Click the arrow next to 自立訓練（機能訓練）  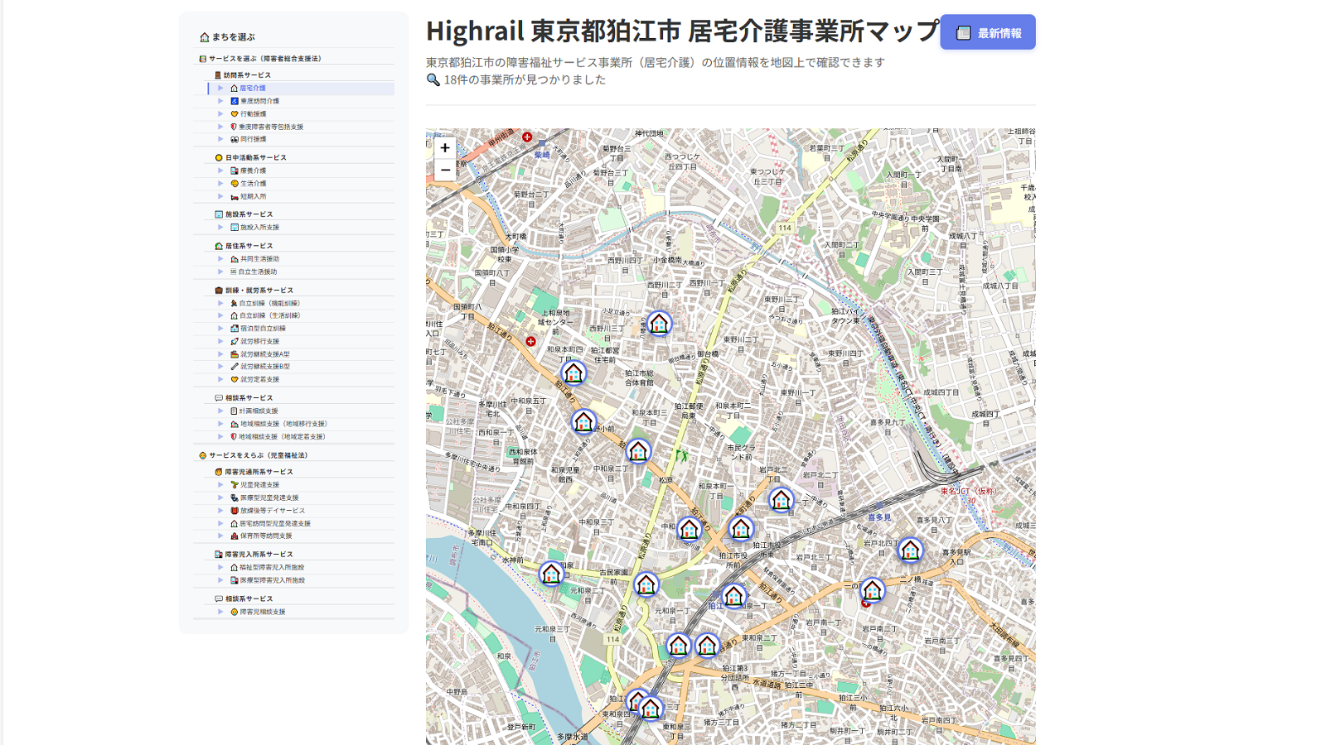pyautogui.click(x=220, y=303)
